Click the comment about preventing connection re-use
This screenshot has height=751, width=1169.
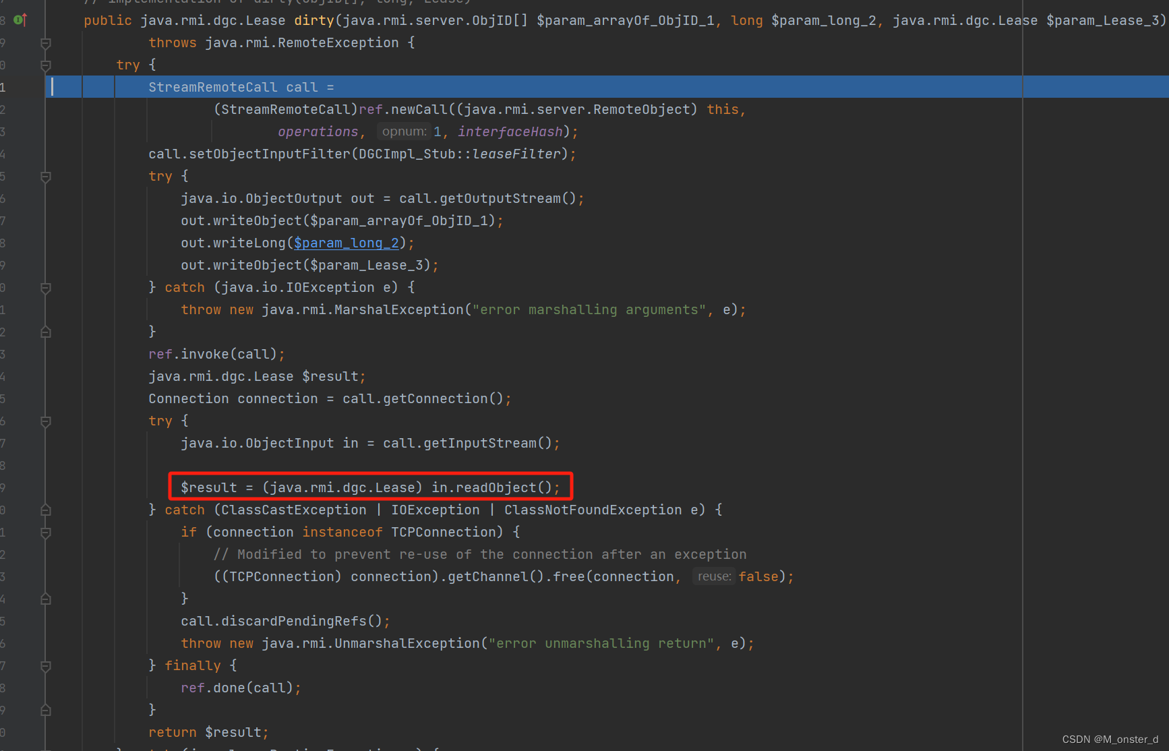coord(480,554)
